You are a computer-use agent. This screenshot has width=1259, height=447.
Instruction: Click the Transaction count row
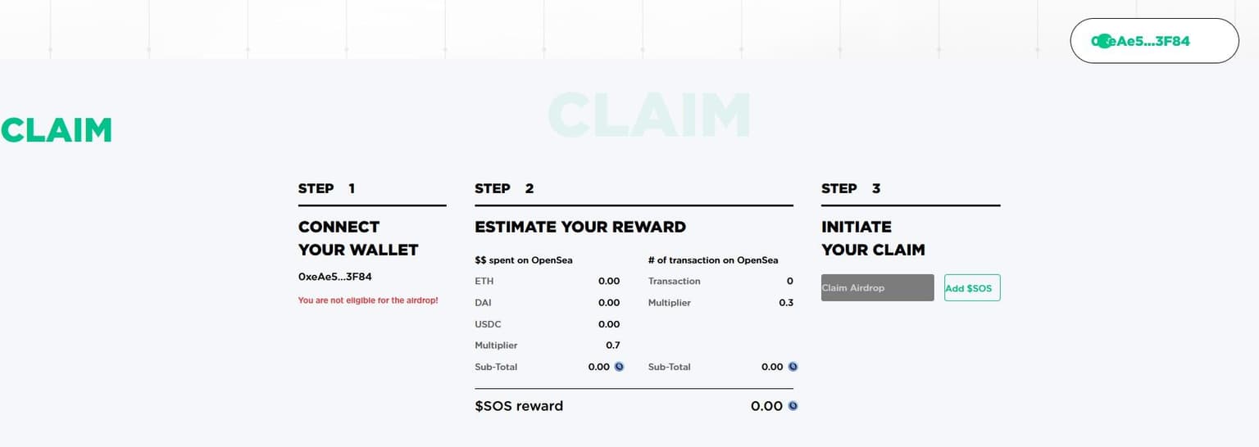tap(720, 281)
